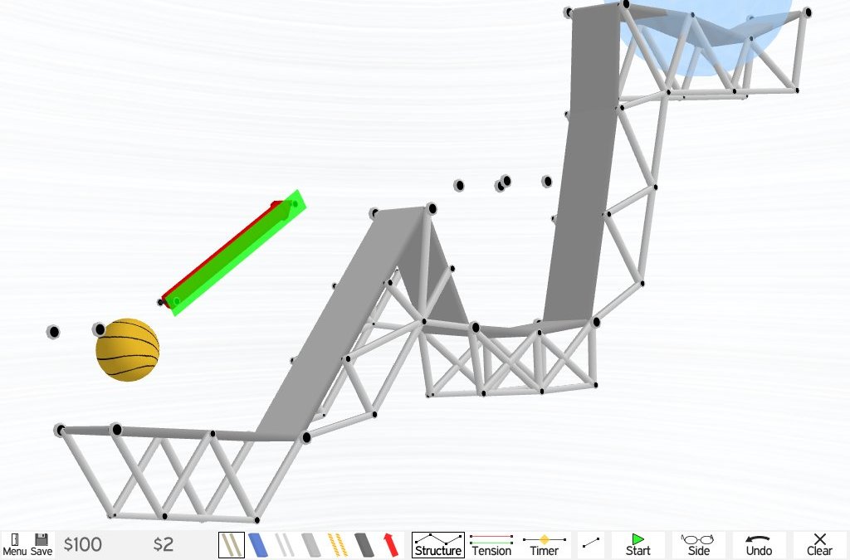Screen dimensions: 850x560
Task: Click the Save floppy disk icon
Action: [x=42, y=544]
